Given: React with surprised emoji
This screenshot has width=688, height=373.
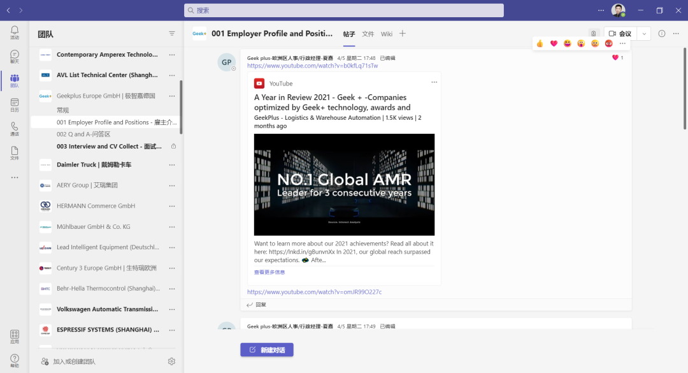Looking at the screenshot, I should click(581, 43).
